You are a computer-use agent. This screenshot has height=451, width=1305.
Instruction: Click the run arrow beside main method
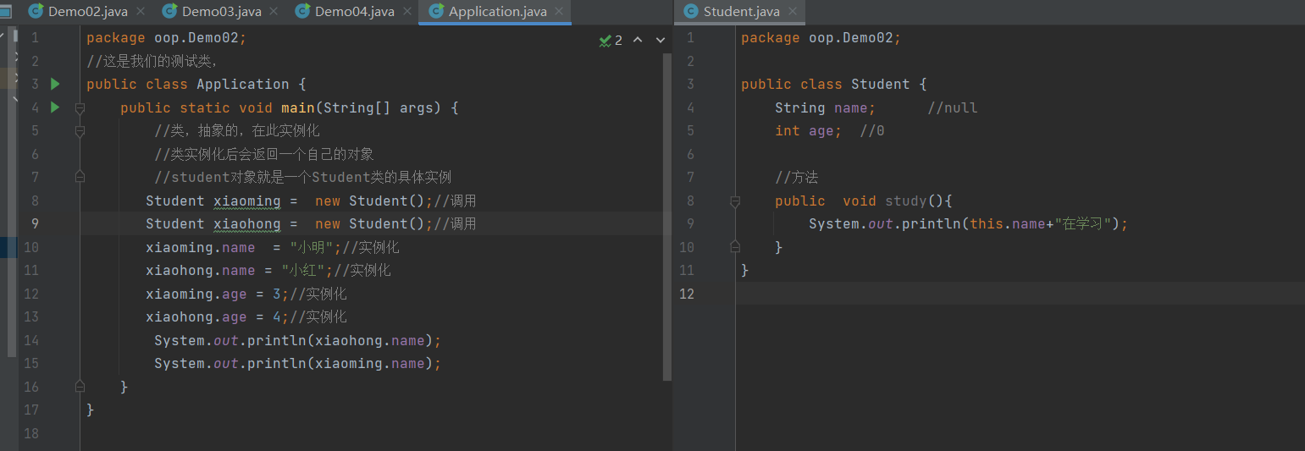click(55, 107)
